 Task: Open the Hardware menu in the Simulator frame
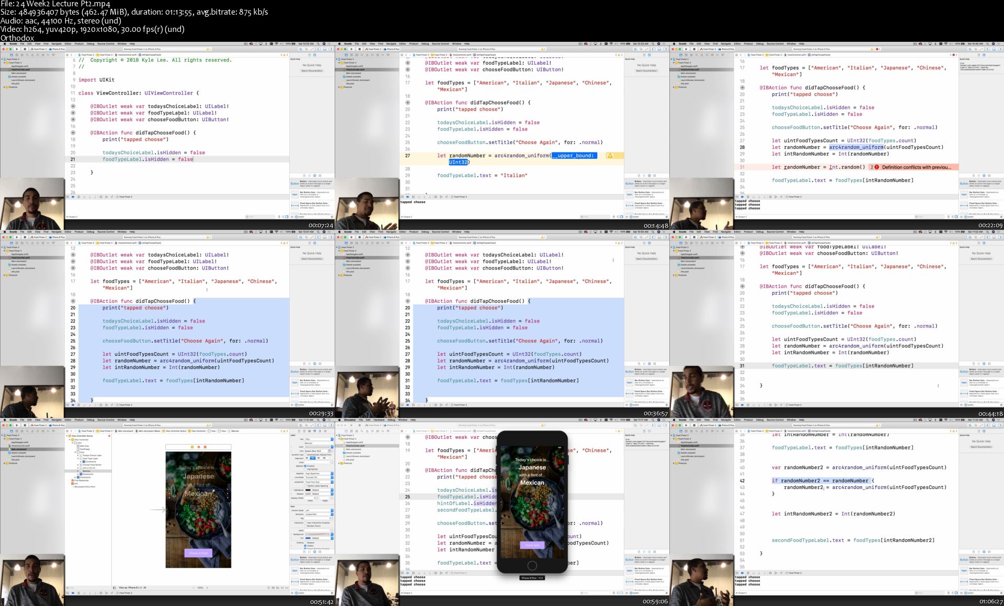coord(379,420)
